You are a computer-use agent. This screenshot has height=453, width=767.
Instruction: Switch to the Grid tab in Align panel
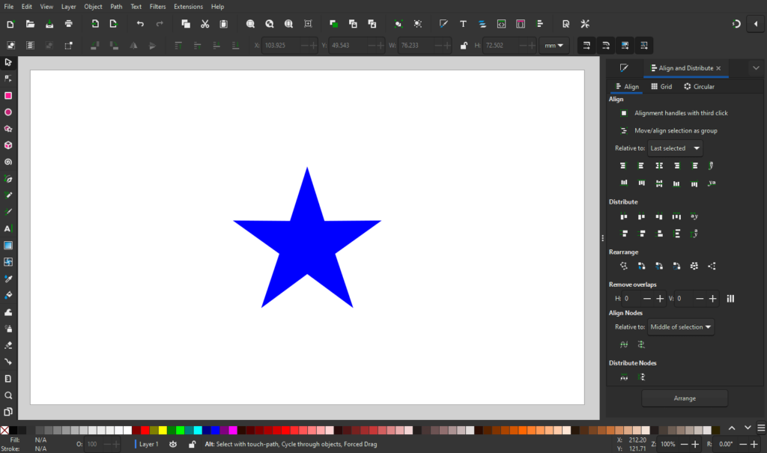662,86
